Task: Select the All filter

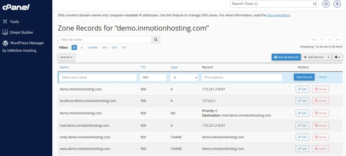Action: [74, 47]
